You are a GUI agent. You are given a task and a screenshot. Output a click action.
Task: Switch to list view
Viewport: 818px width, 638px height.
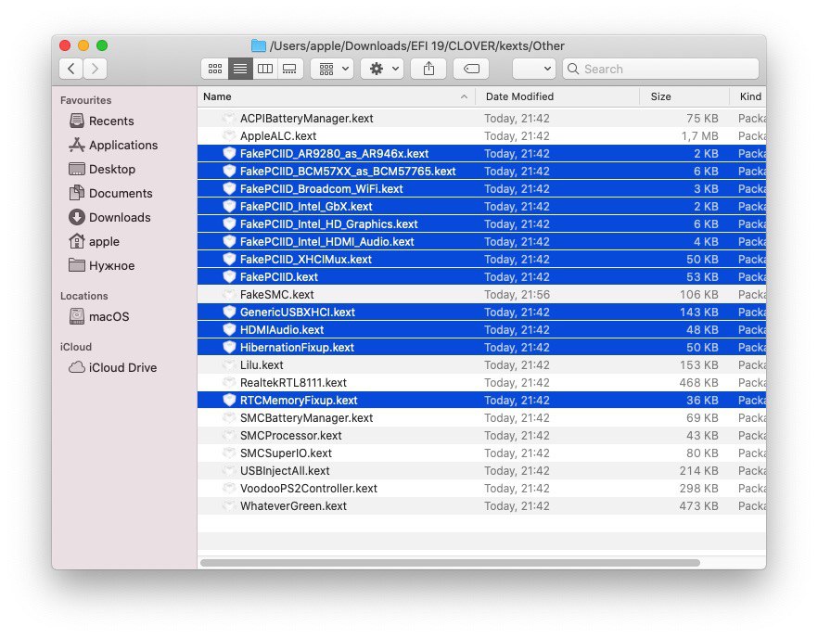pyautogui.click(x=240, y=69)
